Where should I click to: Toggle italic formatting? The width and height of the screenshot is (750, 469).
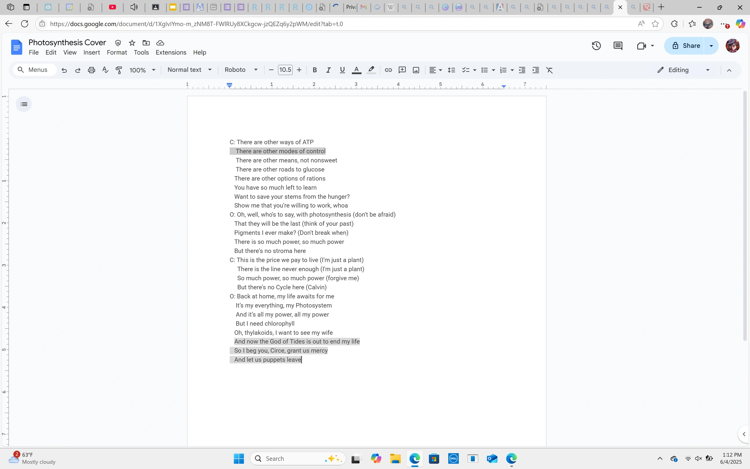pyautogui.click(x=328, y=70)
